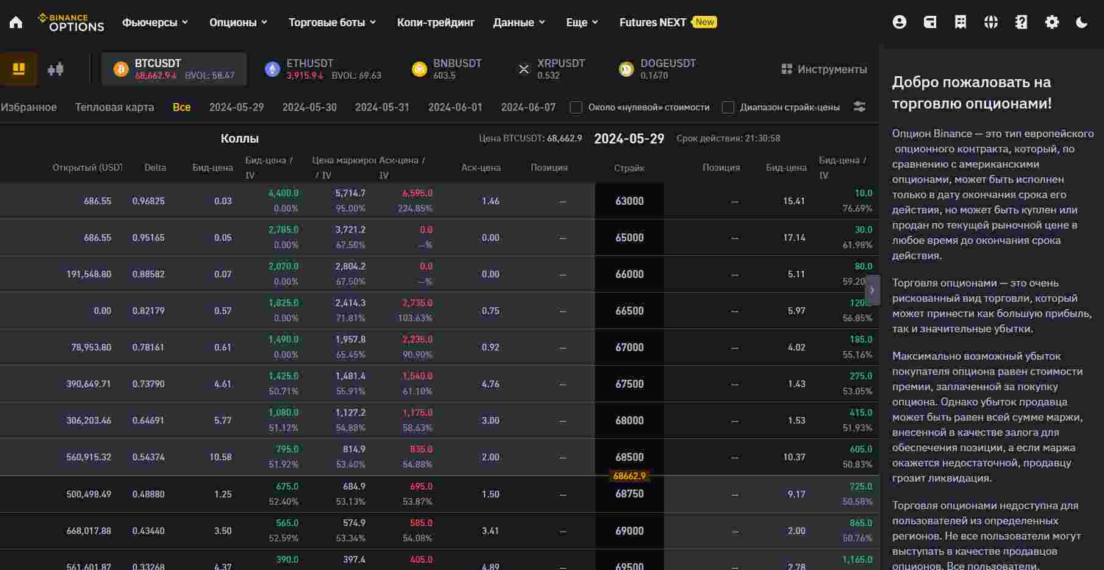Click call mark price 1,481.4
This screenshot has width=1104, height=570.
(350, 376)
